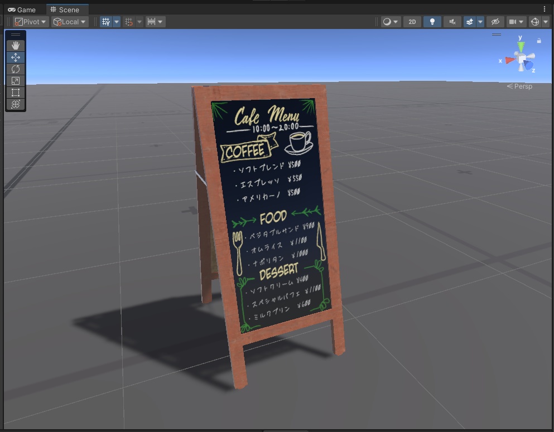The height and width of the screenshot is (432, 554).
Task: Click the padlock near the orientation gizmo
Action: coord(538,41)
